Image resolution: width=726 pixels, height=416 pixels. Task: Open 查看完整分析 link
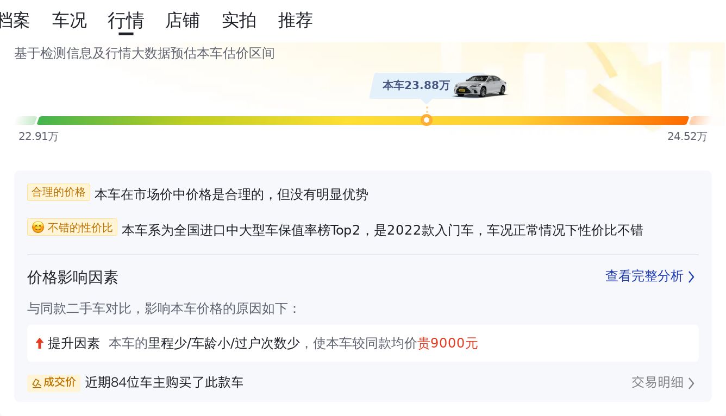[x=644, y=276]
